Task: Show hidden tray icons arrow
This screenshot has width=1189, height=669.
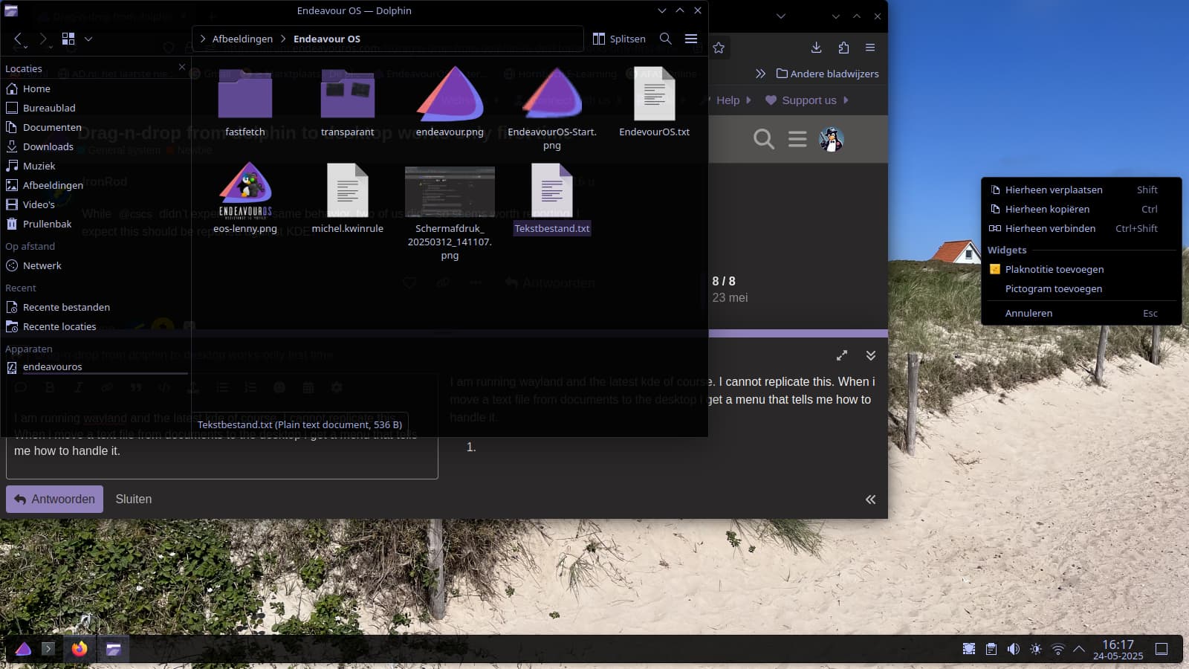Action: (1079, 649)
